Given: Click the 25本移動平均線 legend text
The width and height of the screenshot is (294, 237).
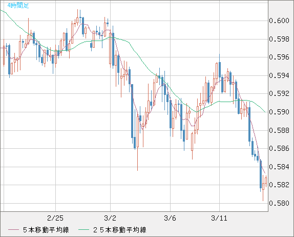Looking at the screenshot, I should [120, 230].
